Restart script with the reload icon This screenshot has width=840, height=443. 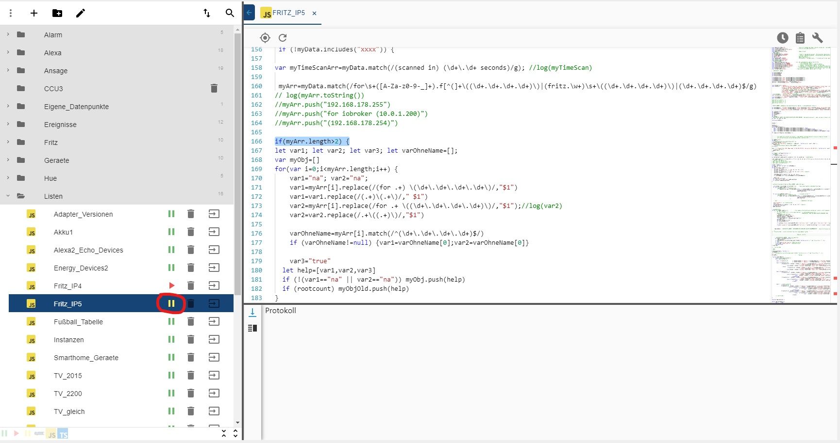pyautogui.click(x=283, y=38)
